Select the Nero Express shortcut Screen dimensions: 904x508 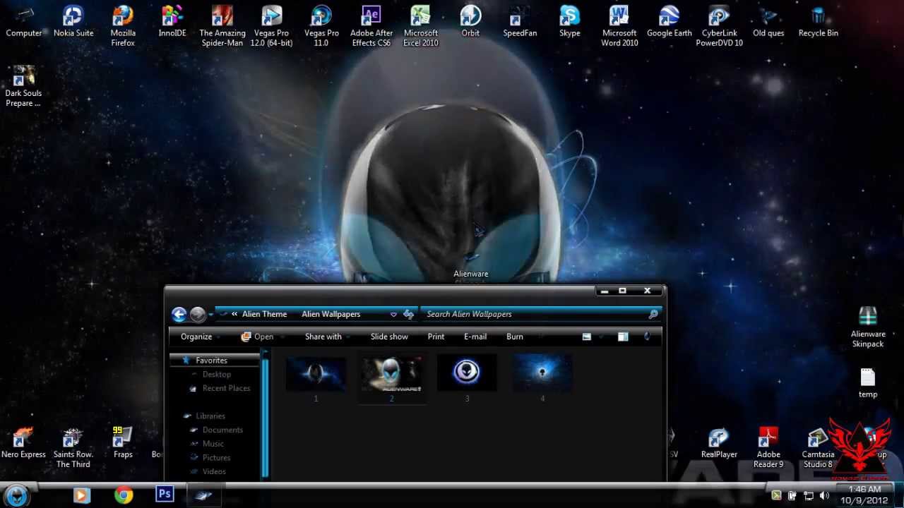(x=23, y=443)
